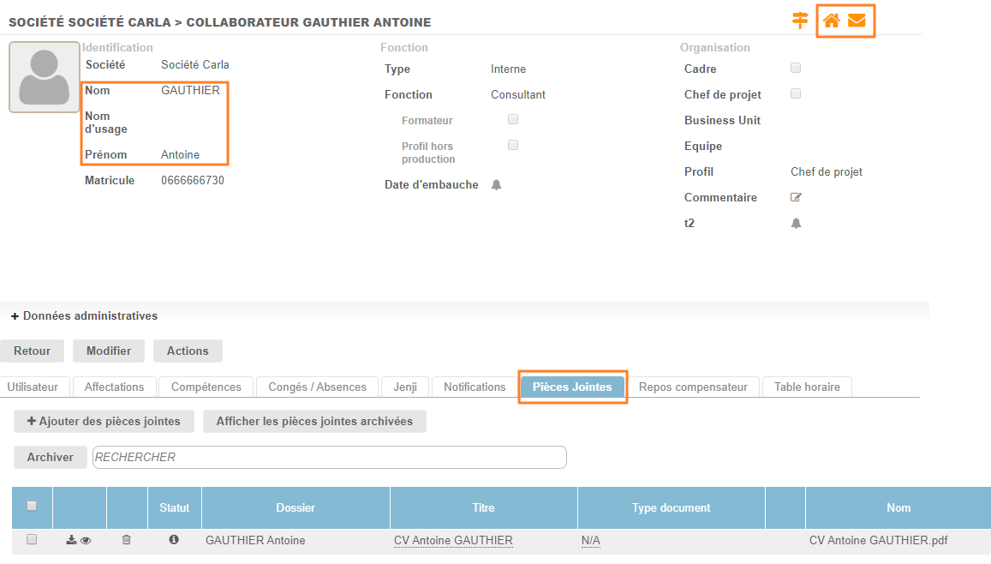
Task: Click the info status icon in the row
Action: click(x=174, y=540)
